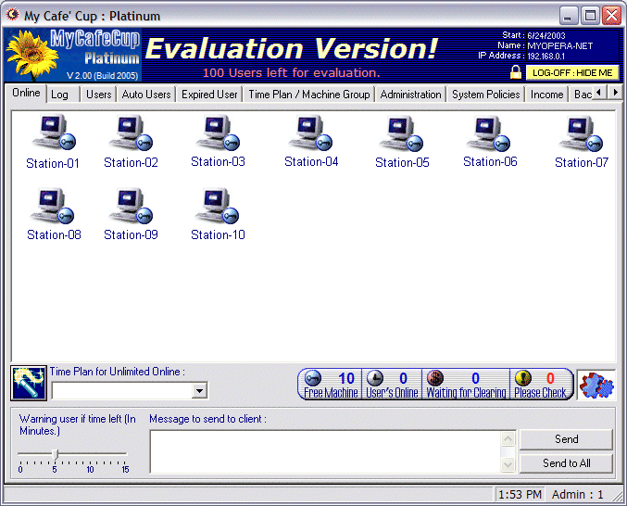
Task: Select the Station-01 computer icon
Action: (x=53, y=133)
